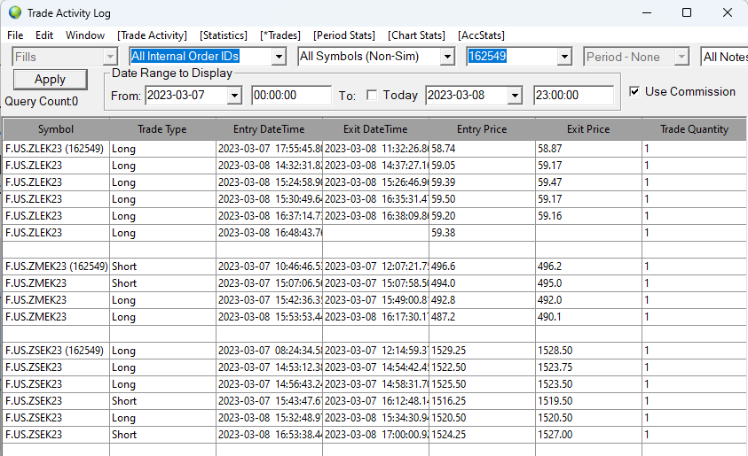Click entry time 2023-03-08 16:48:43
Screen dimensions: 748x456
pyautogui.click(x=270, y=232)
